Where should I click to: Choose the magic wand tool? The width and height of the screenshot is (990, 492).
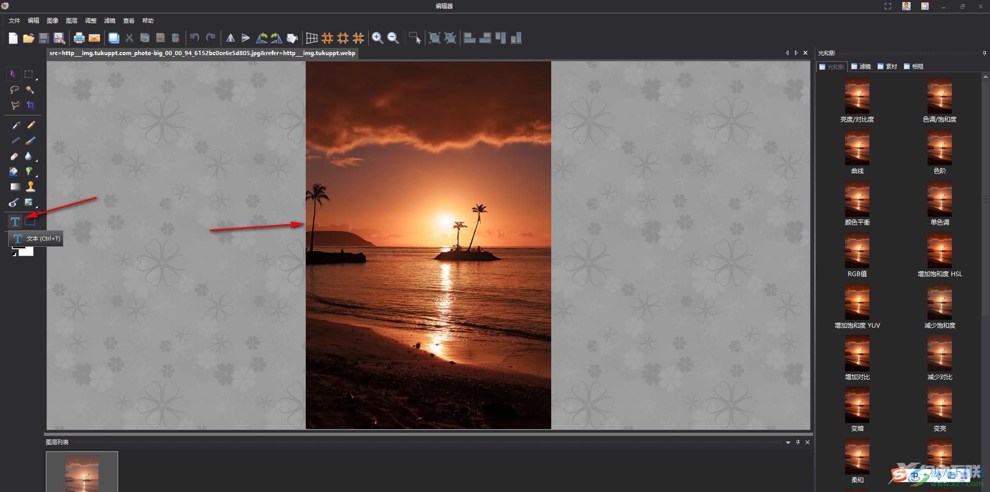point(30,90)
